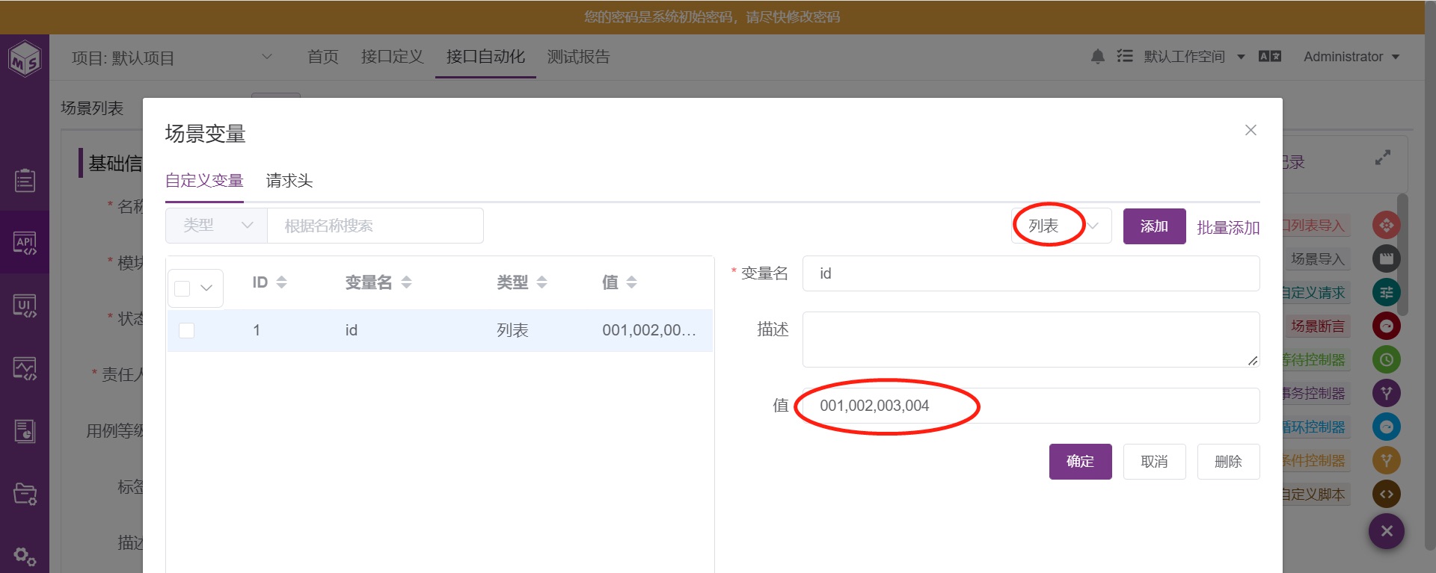Click the expand arrows icon at top right
1436x573 pixels.
(1383, 158)
